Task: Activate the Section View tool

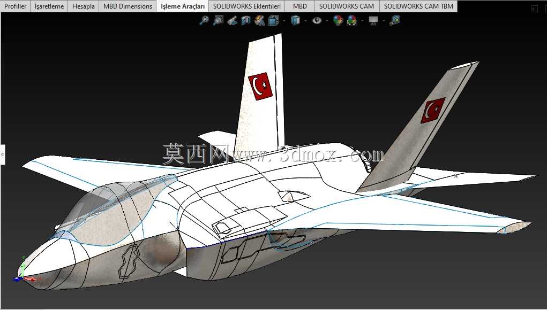Action: [246, 20]
